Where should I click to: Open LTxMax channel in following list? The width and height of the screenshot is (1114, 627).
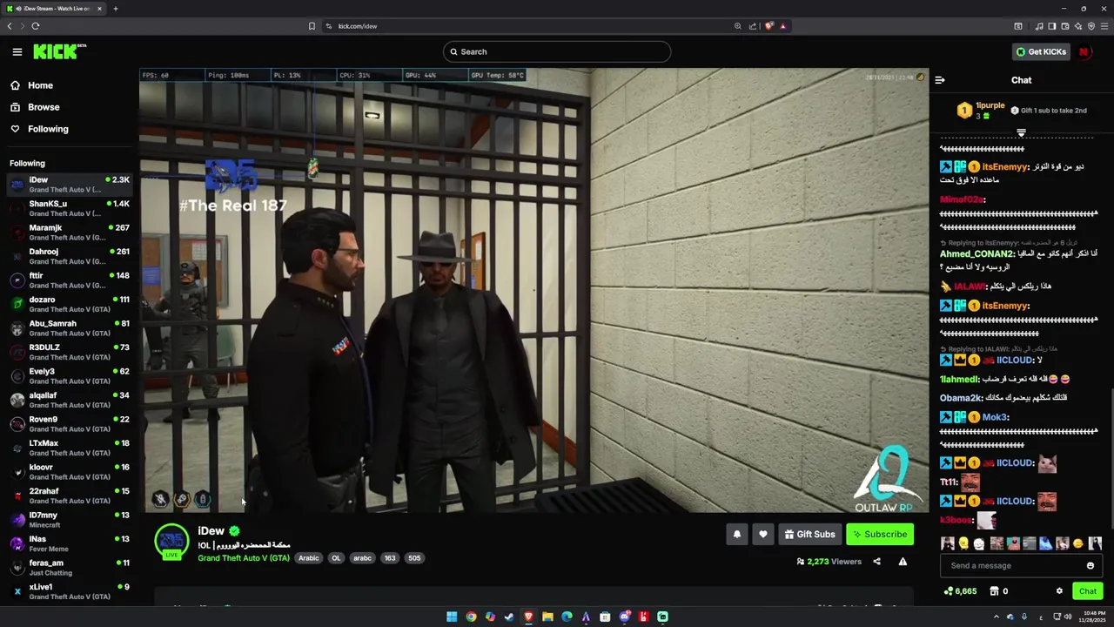coord(70,448)
